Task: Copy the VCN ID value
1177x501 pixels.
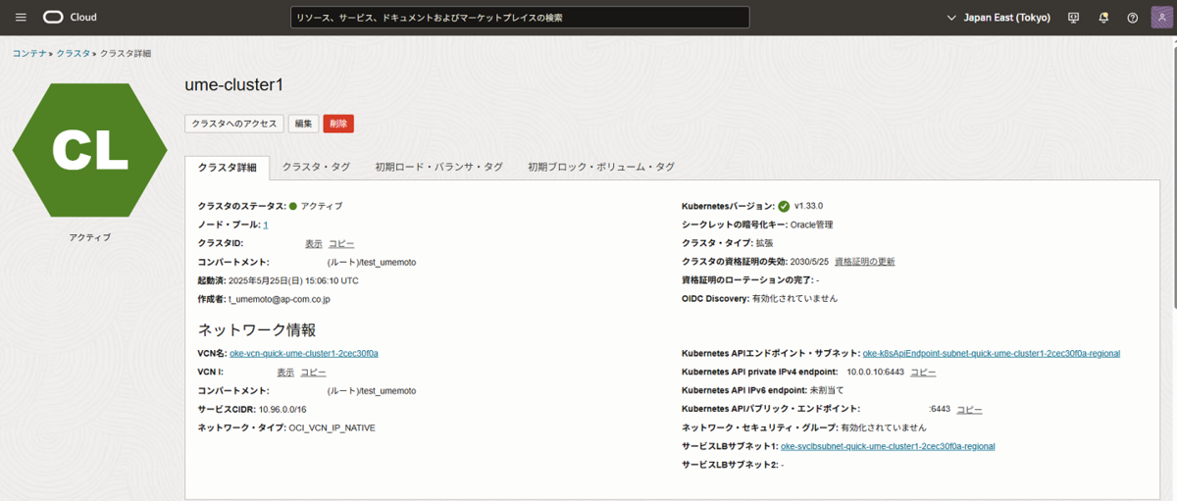Action: tap(313, 373)
